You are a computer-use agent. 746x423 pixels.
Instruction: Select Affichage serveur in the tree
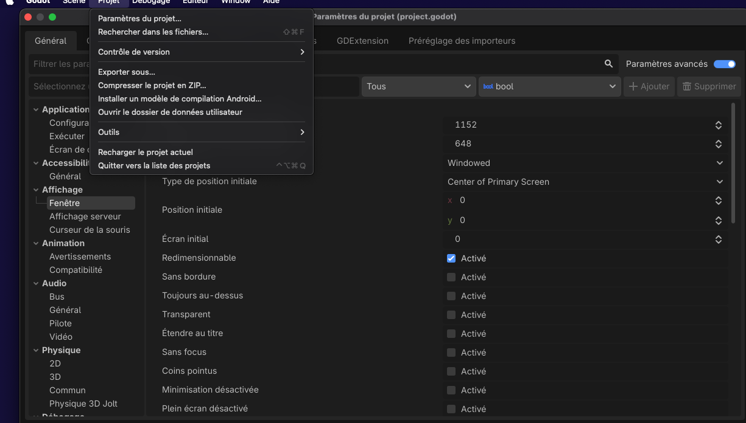(85, 216)
